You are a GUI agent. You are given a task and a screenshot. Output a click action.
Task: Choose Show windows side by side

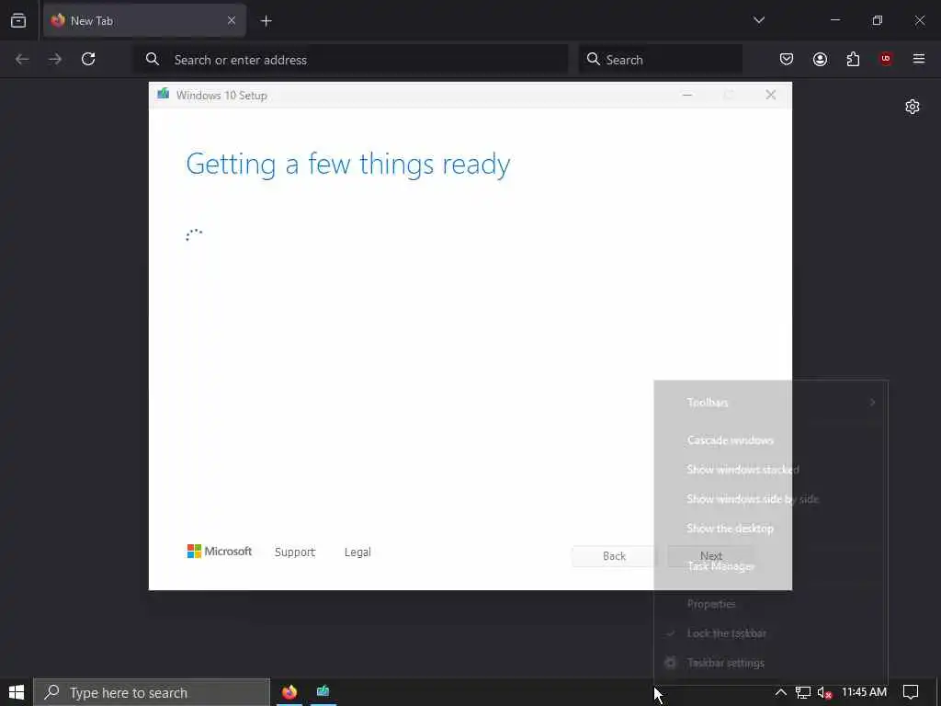click(x=771, y=499)
